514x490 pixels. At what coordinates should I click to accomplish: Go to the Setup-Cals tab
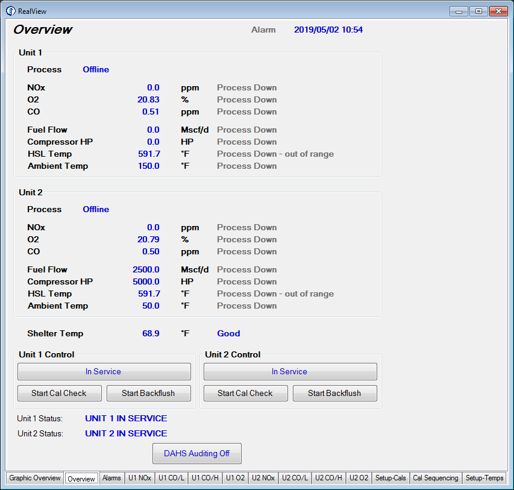point(390,478)
